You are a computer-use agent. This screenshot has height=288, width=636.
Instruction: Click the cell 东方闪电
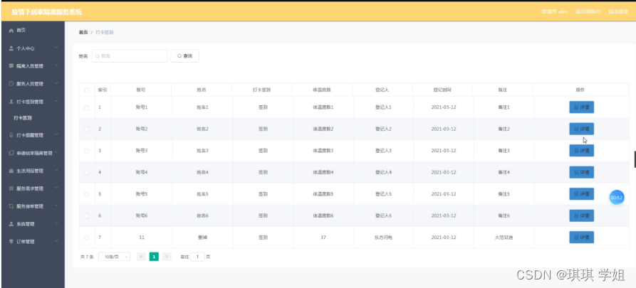[x=383, y=238]
